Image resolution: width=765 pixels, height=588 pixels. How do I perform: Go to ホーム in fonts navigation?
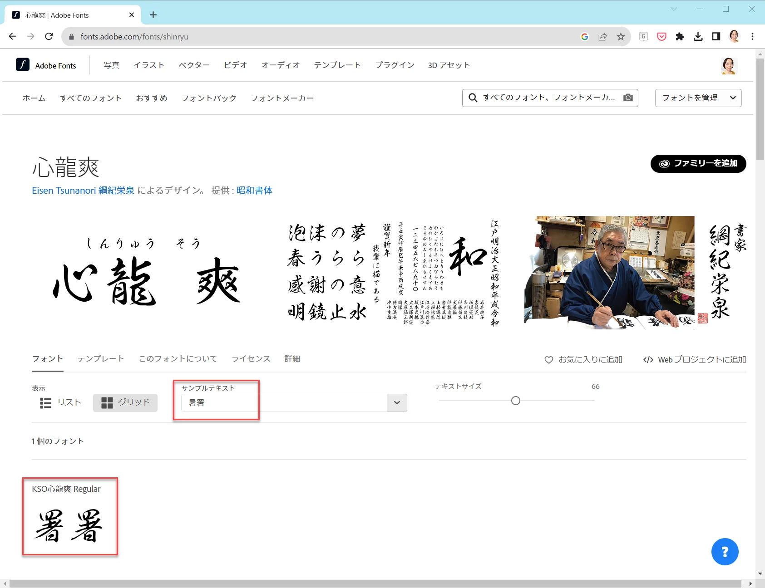tap(34, 98)
